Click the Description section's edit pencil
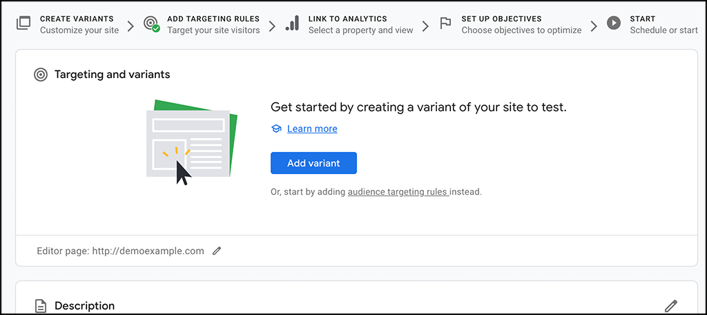Image resolution: width=707 pixels, height=315 pixels. [671, 305]
